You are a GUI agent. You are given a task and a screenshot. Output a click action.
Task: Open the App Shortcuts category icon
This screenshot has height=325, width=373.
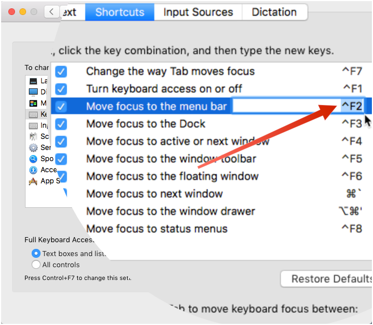(x=33, y=181)
